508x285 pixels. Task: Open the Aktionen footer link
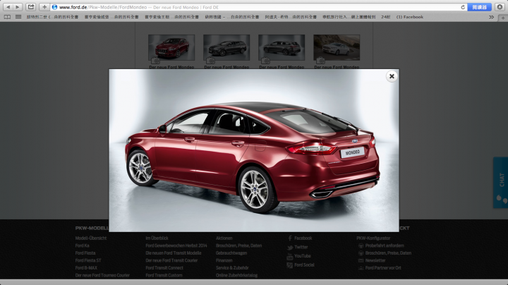pyautogui.click(x=224, y=238)
